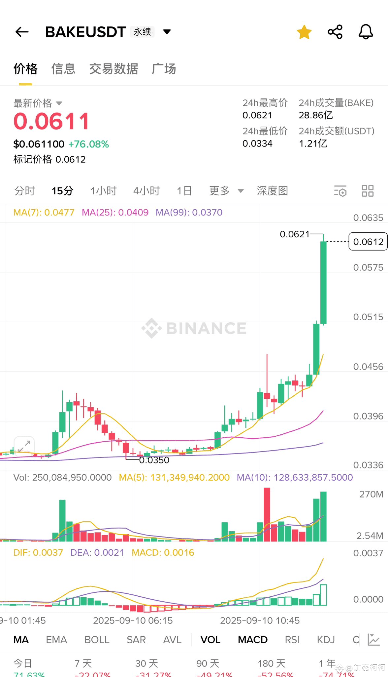The width and height of the screenshot is (388, 677).
Task: Tap the 0.0350 chart low marker
Action: (x=154, y=460)
